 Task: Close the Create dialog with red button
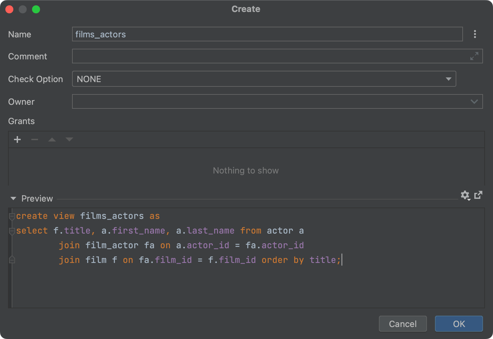point(9,9)
